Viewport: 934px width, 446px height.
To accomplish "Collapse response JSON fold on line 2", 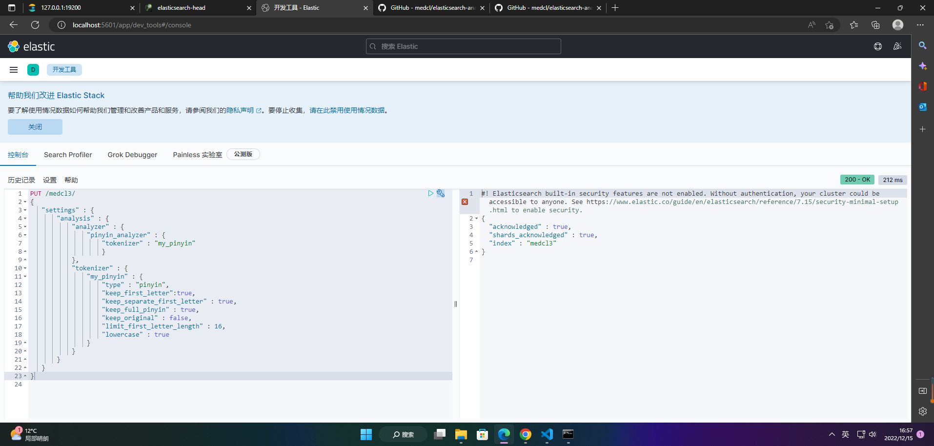I will click(476, 219).
